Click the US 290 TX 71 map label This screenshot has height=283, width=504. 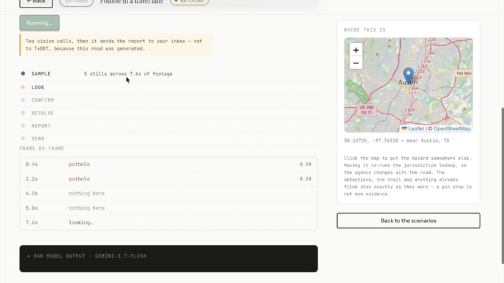pyautogui.click(x=366, y=110)
